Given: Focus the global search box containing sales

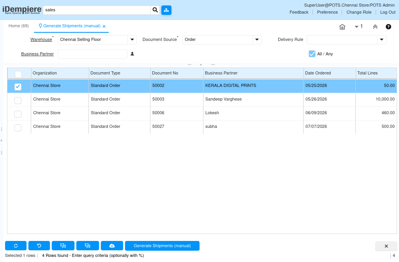Looking at the screenshot, I should click(97, 10).
